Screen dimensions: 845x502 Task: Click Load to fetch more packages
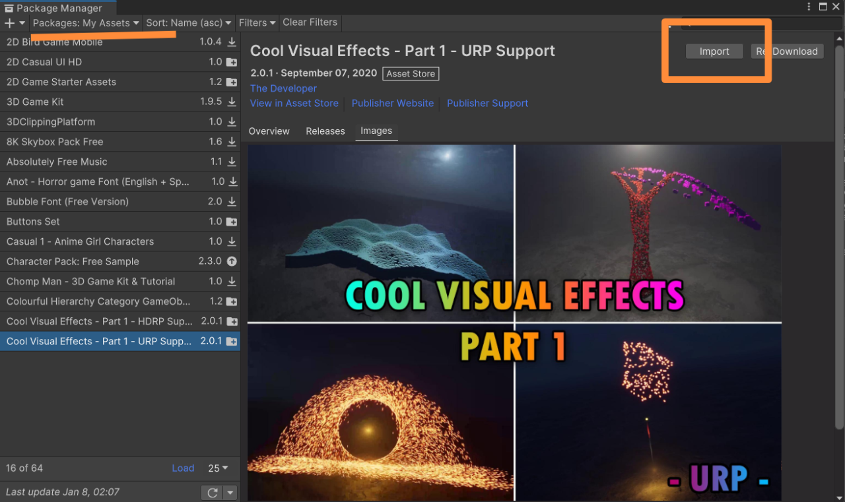coord(183,468)
